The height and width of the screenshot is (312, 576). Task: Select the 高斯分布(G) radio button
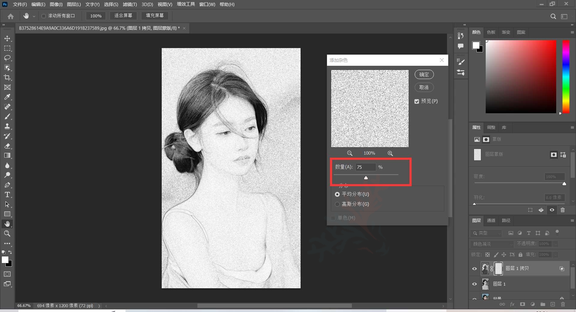click(x=337, y=204)
